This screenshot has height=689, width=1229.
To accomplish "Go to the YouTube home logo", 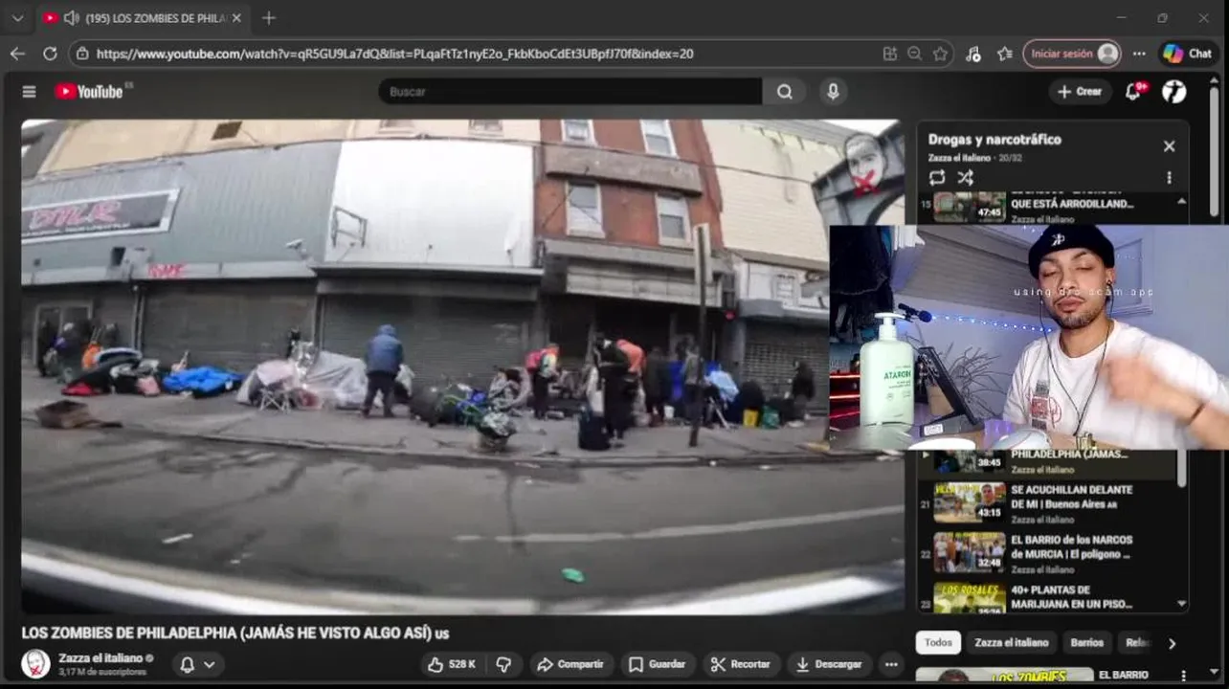I will click(89, 92).
